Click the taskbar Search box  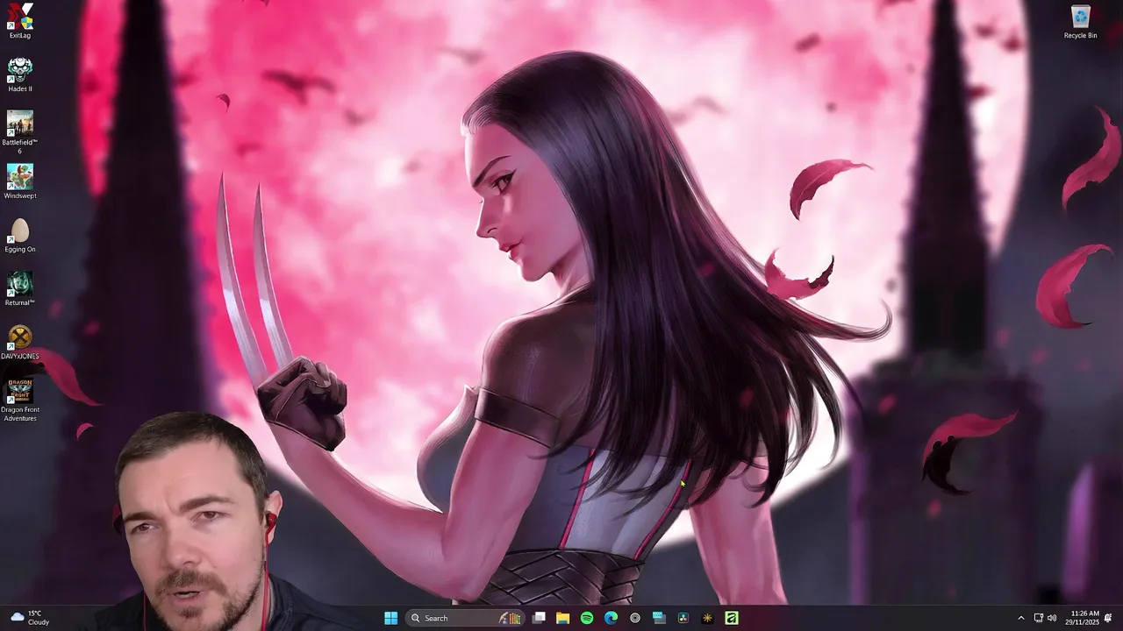pos(463,618)
